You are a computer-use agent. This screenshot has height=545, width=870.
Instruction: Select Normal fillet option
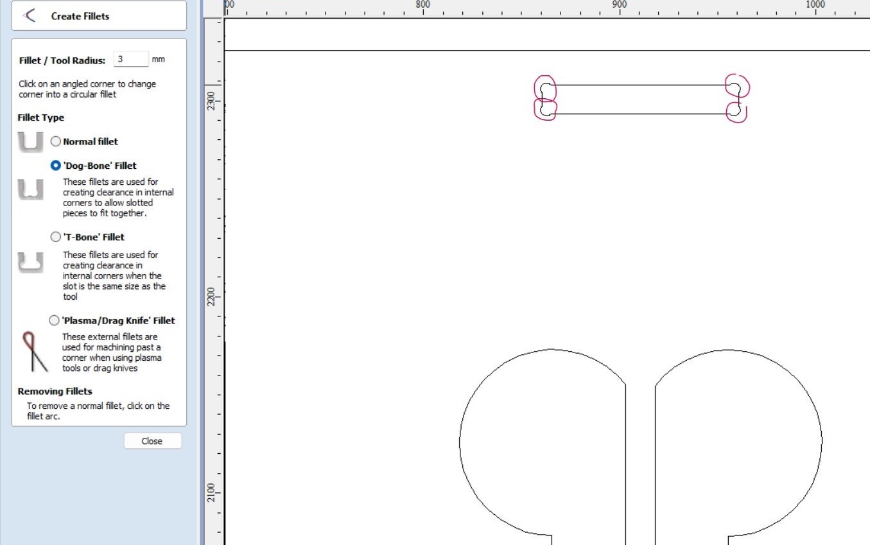(56, 141)
